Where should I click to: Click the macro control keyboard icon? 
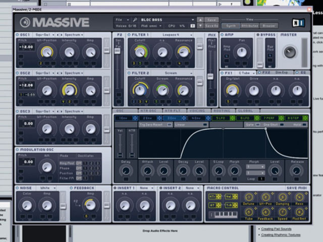224,215
